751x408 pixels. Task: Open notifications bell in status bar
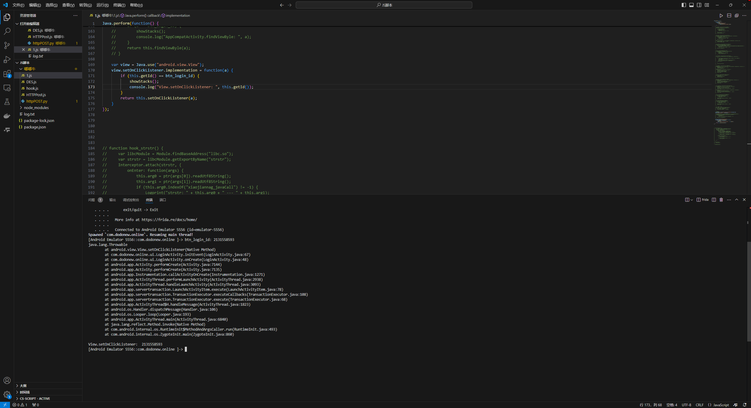tap(745, 405)
